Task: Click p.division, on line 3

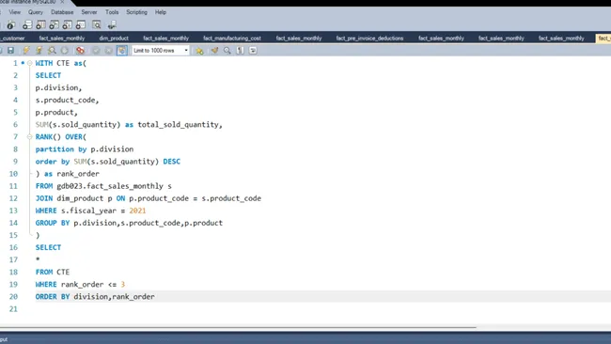Action: coord(58,87)
